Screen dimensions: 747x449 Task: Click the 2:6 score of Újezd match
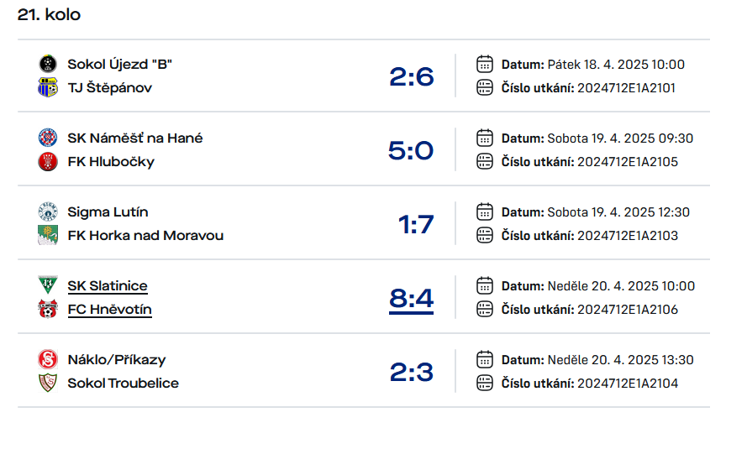411,76
